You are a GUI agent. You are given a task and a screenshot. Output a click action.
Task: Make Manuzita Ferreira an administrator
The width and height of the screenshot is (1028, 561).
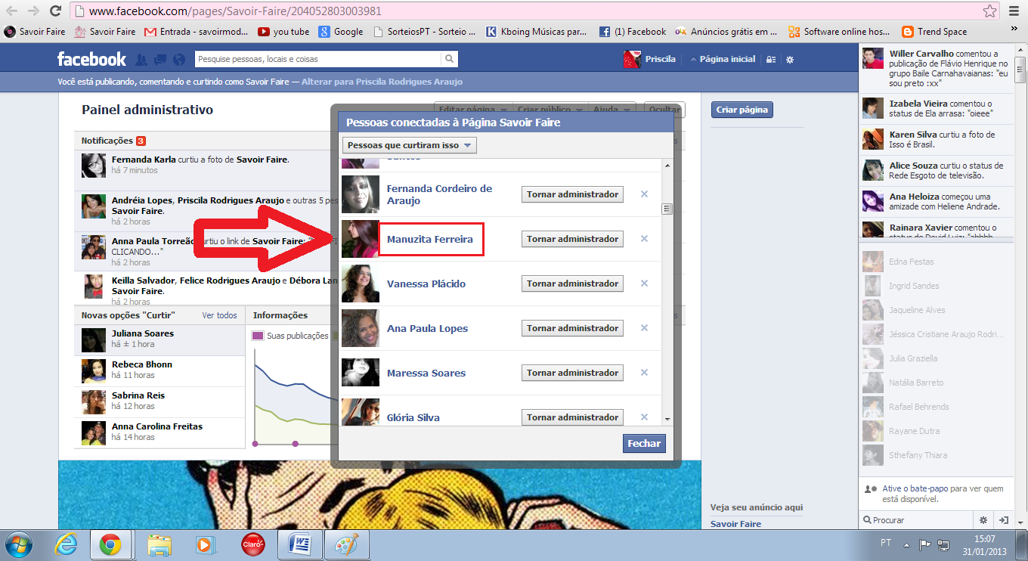tap(573, 239)
